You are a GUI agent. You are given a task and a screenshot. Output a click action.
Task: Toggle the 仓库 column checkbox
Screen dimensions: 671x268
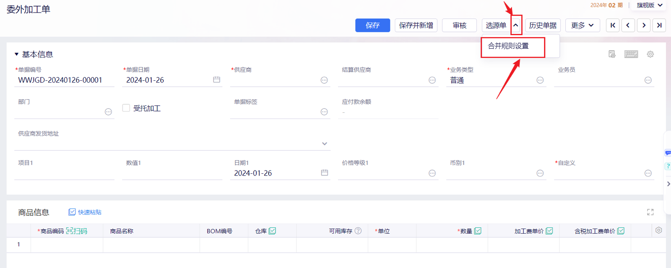coord(273,231)
